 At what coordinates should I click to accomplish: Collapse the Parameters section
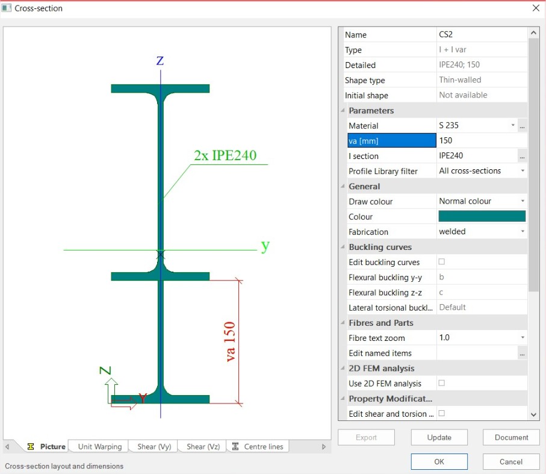coord(343,110)
